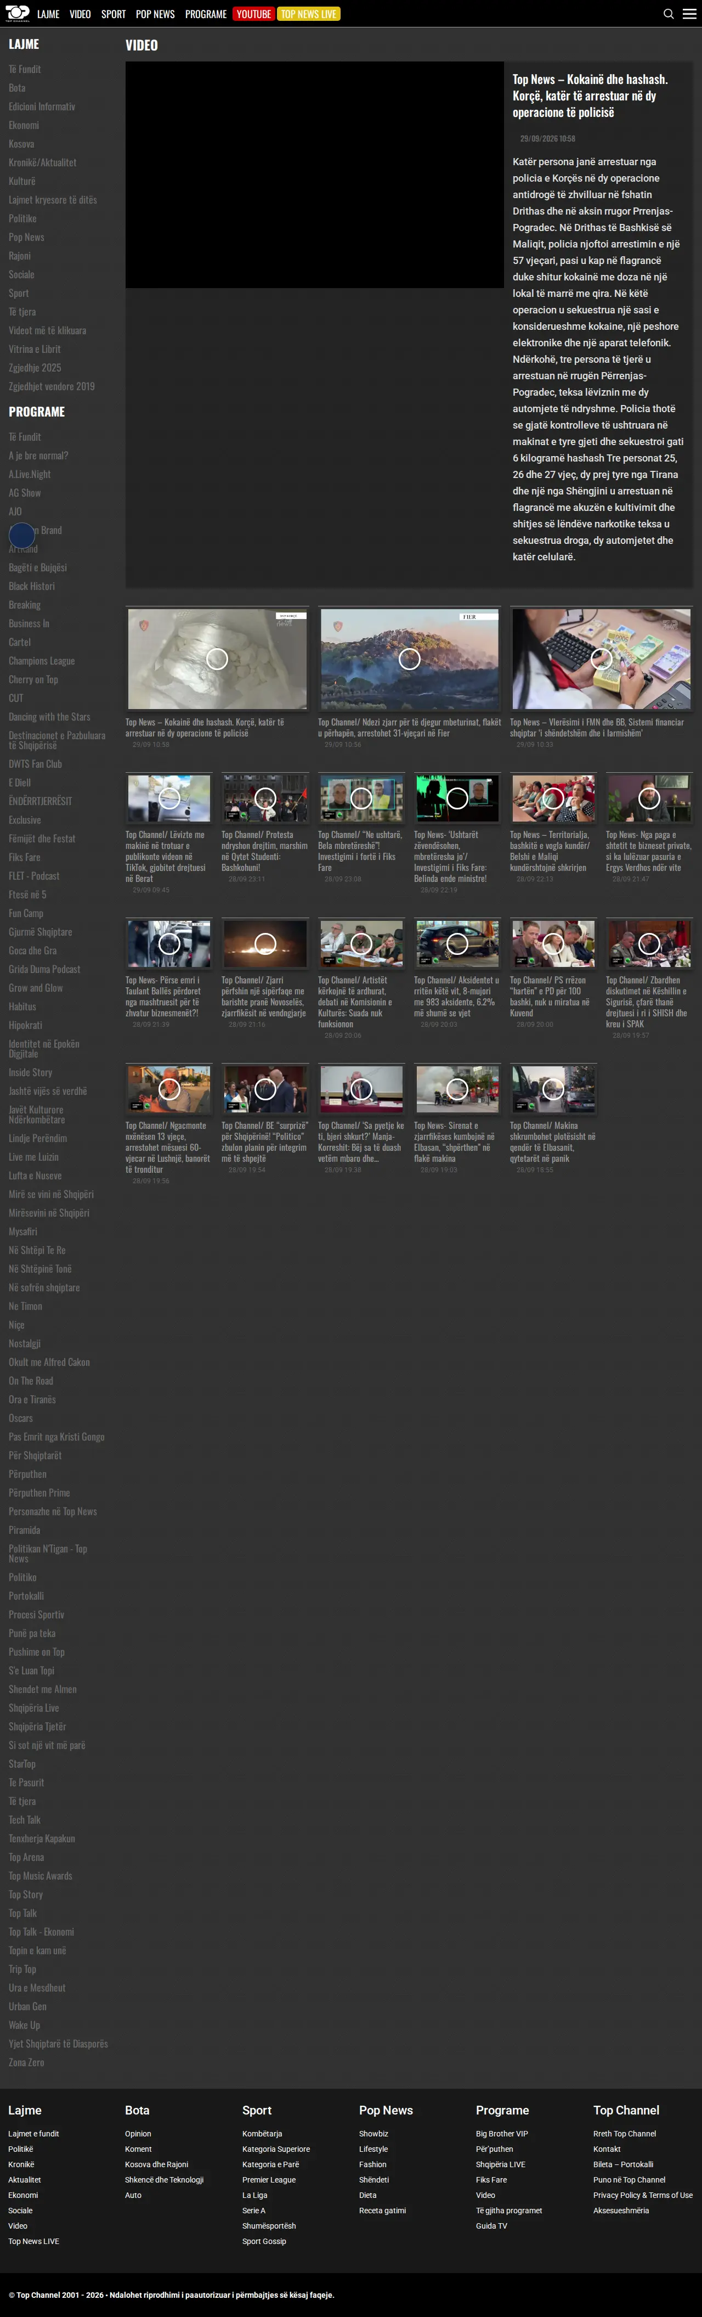Play the Kokainë dhe hashash Korçë video thumbnail
This screenshot has width=702, height=2317.
tap(218, 659)
